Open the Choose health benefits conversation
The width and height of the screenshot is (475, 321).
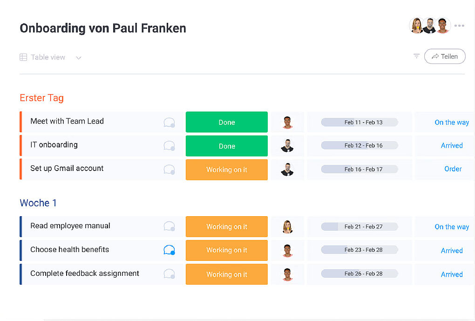pos(169,250)
